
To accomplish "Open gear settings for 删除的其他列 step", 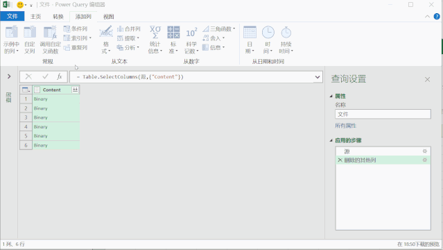I will [x=425, y=160].
